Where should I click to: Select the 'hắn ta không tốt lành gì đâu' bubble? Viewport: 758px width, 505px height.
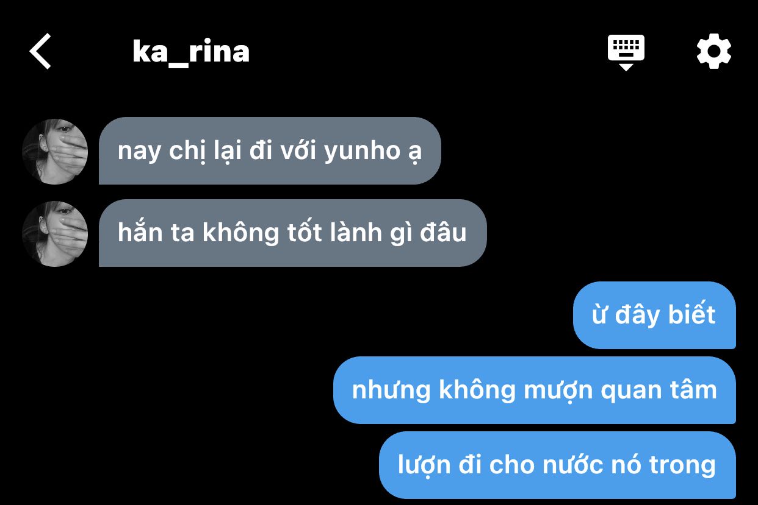pyautogui.click(x=293, y=233)
